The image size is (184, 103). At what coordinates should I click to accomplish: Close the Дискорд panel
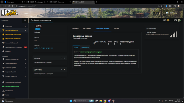(x=64, y=70)
